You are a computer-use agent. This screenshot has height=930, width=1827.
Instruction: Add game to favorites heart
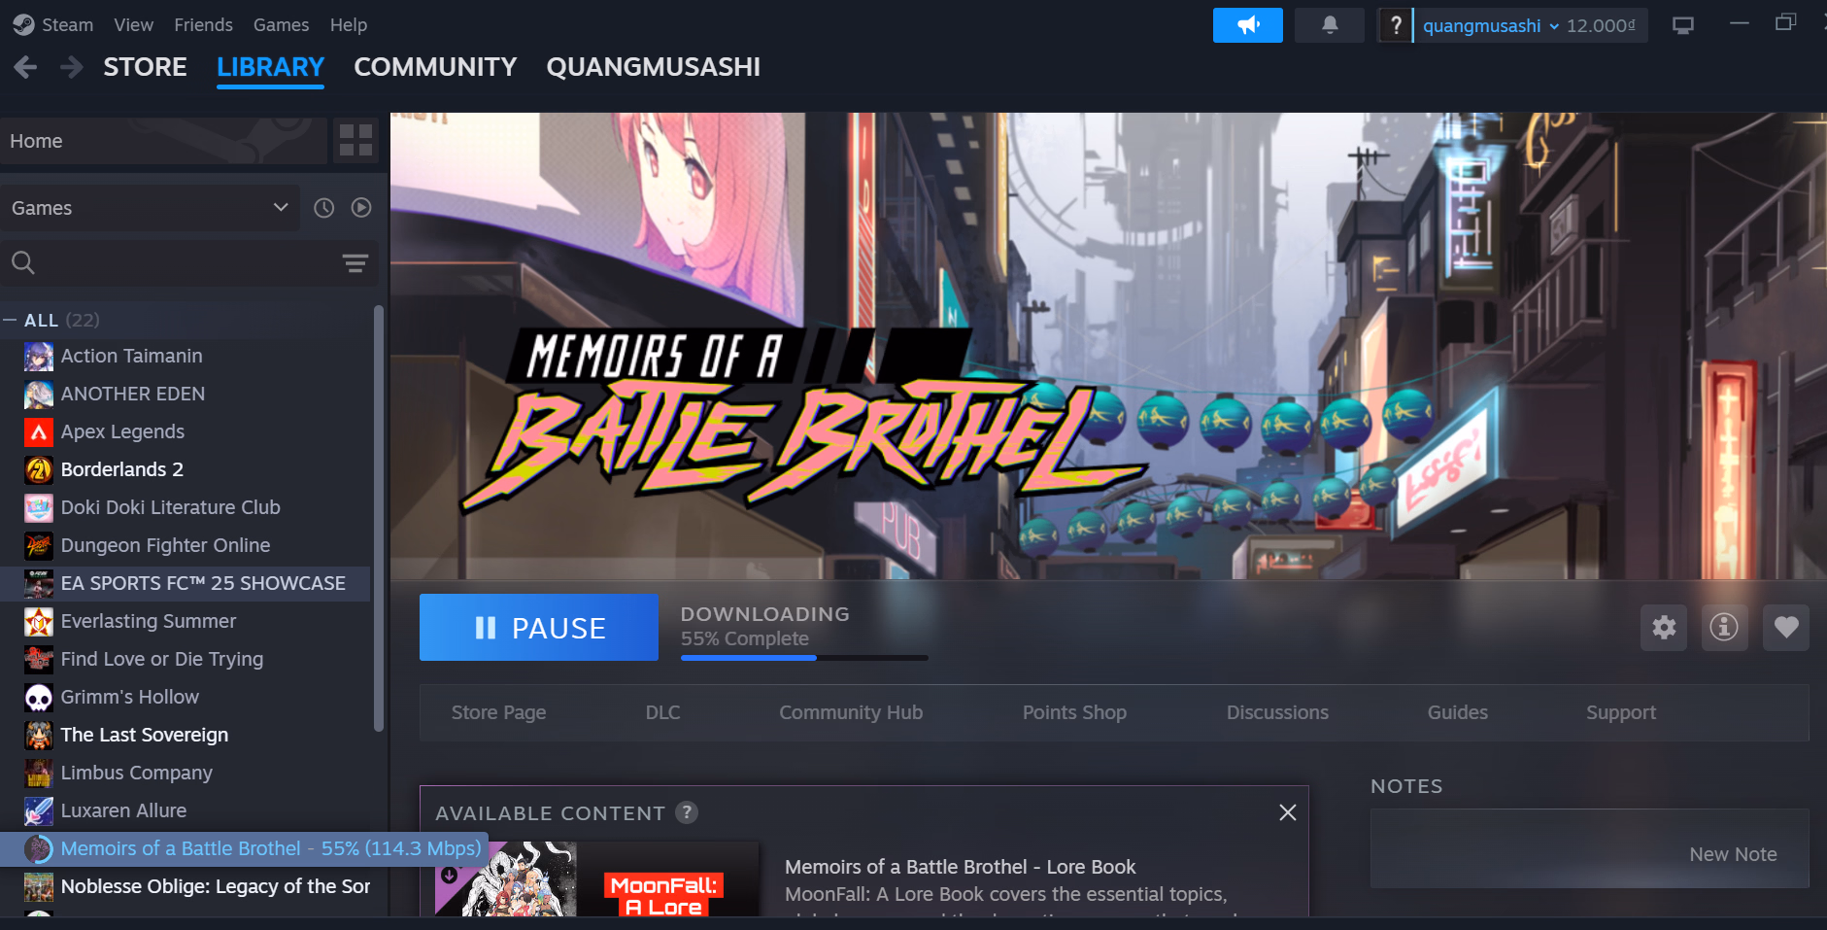1785,628
